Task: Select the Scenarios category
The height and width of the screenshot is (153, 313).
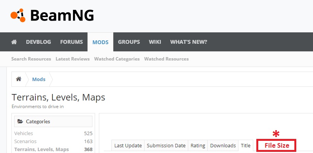Action: pos(25,141)
